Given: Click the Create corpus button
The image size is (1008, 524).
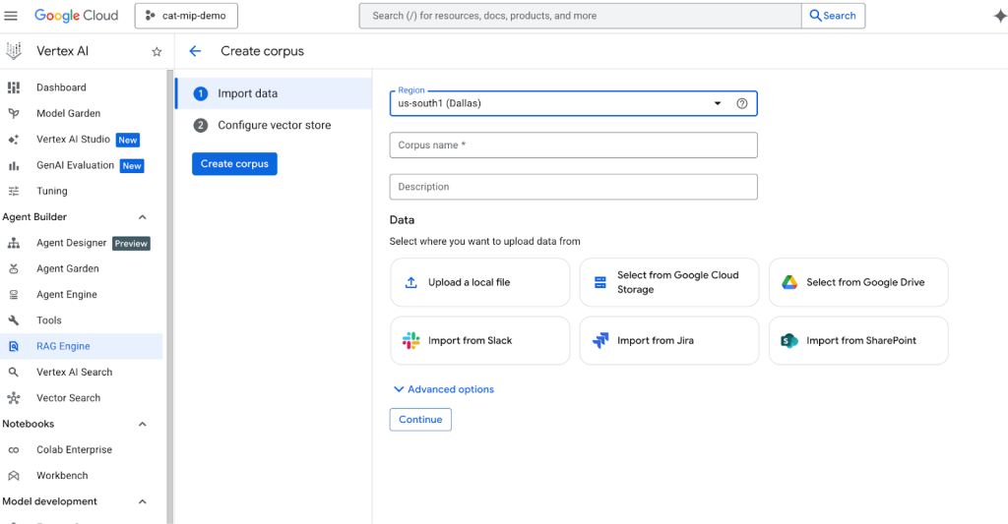Looking at the screenshot, I should tap(234, 164).
